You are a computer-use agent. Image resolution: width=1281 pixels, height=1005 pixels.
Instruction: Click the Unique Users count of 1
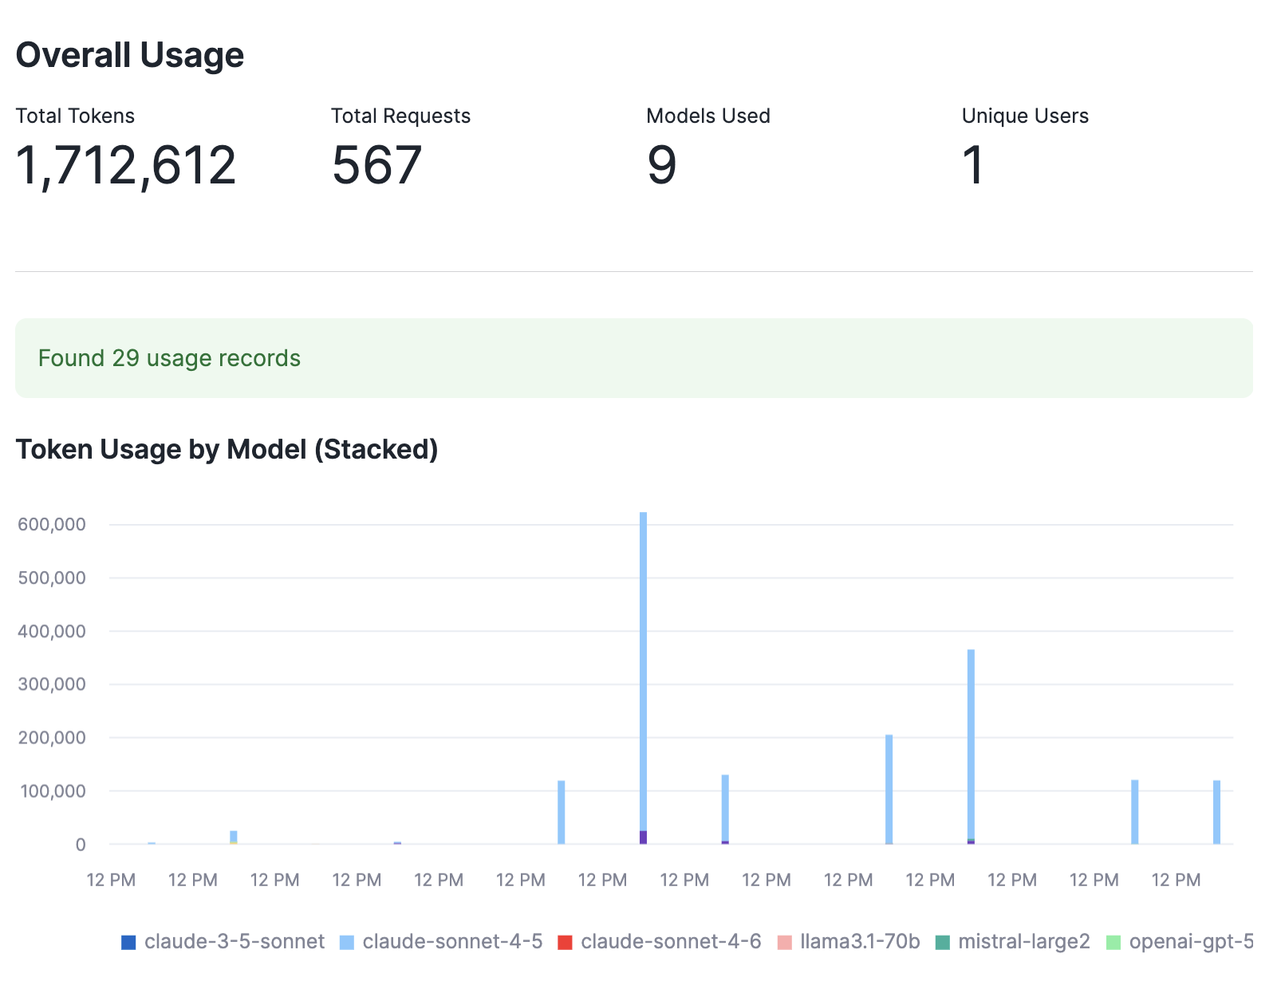(972, 165)
